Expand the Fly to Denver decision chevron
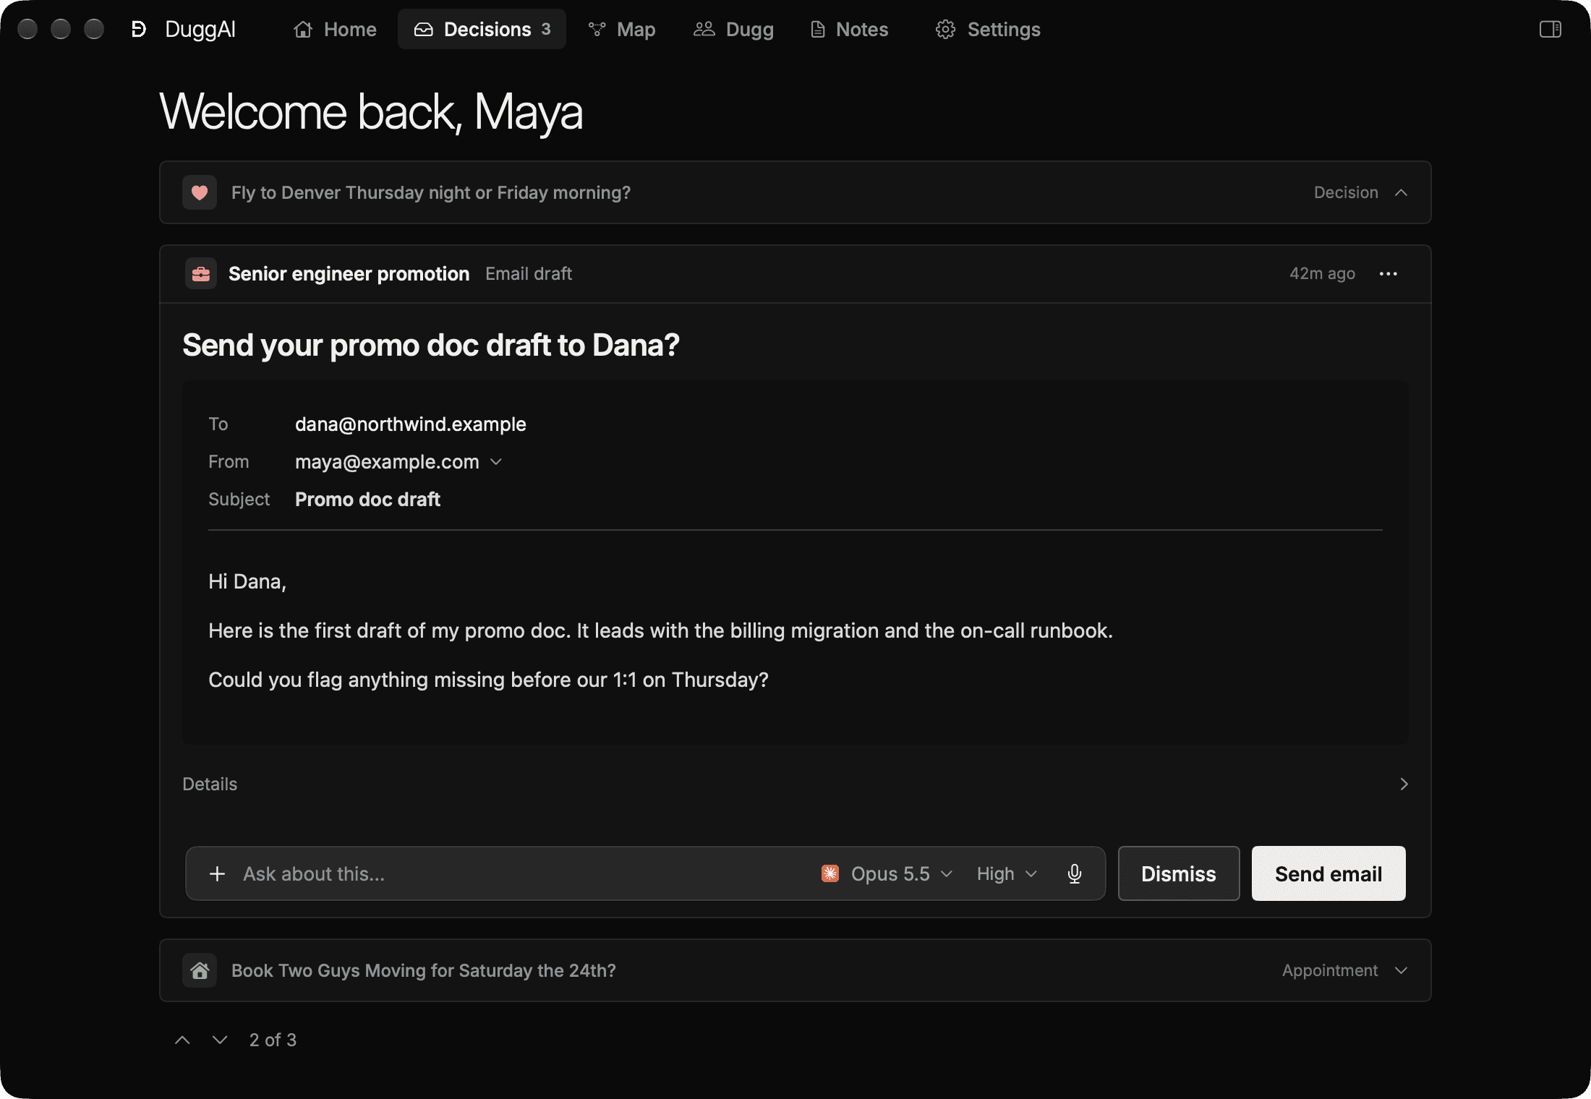This screenshot has width=1591, height=1099. (x=1401, y=192)
